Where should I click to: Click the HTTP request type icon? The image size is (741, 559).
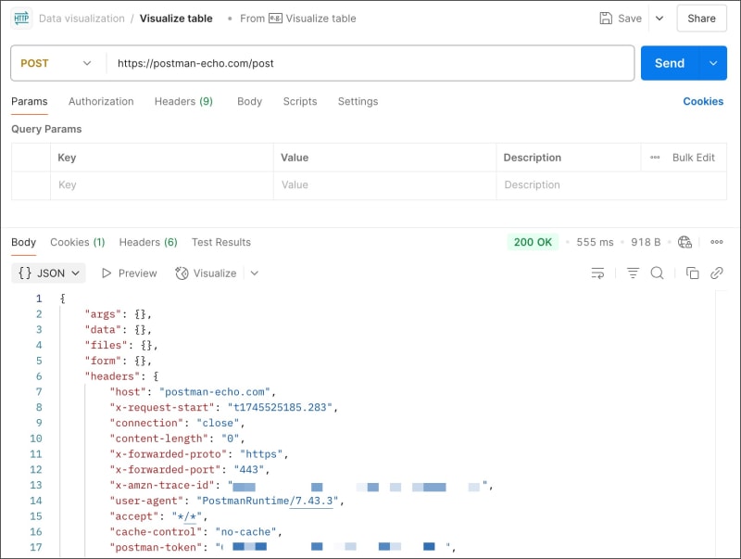pyautogui.click(x=21, y=19)
